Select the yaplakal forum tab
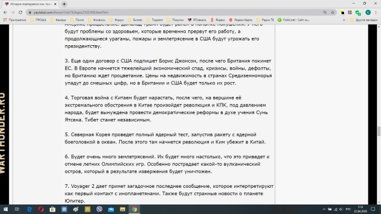This screenshot has width=381, height=214. [x=30, y=4]
